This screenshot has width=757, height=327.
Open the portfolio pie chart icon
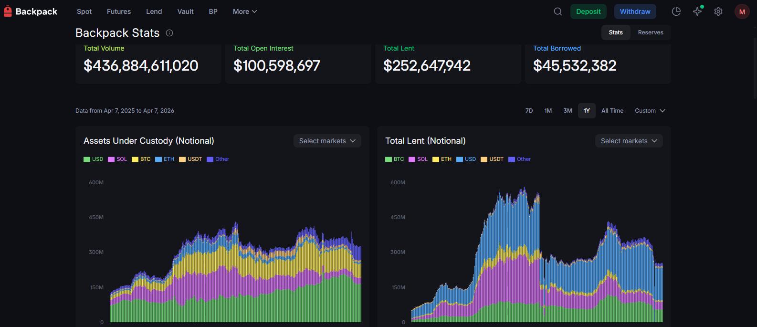[x=676, y=11]
